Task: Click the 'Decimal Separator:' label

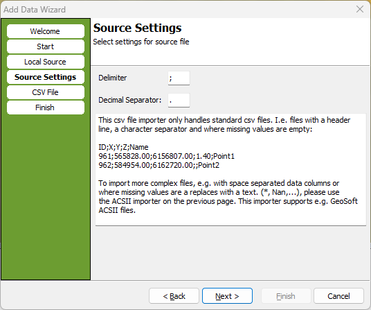Action: [130, 100]
